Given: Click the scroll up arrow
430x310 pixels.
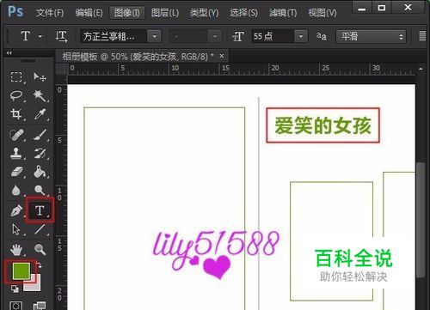Looking at the screenshot, I should tap(421, 69).
